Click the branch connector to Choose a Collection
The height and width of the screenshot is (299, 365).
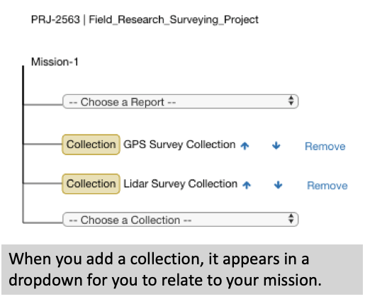pyautogui.click(x=43, y=222)
